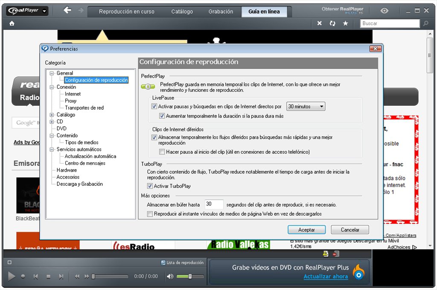
Task: Click the Stop square button
Action: tap(48, 276)
